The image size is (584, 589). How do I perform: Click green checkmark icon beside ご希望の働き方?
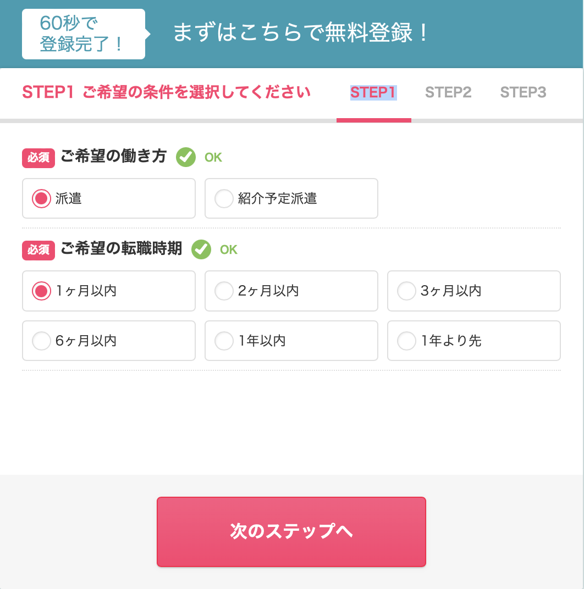coord(186,157)
